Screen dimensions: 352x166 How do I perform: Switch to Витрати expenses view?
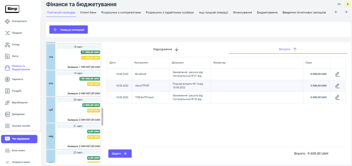click(x=288, y=49)
